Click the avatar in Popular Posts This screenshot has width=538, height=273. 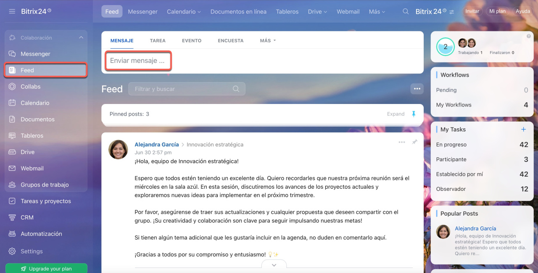coord(443,231)
